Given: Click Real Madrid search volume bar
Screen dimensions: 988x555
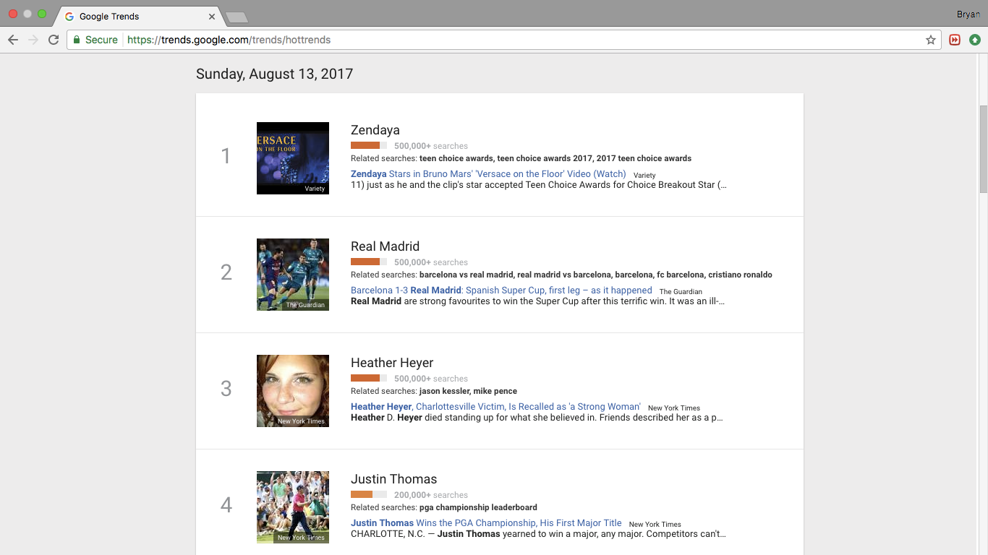Looking at the screenshot, I should click(x=369, y=262).
